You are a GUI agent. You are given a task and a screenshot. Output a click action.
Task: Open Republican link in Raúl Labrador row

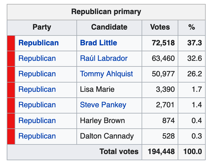tap(37, 58)
